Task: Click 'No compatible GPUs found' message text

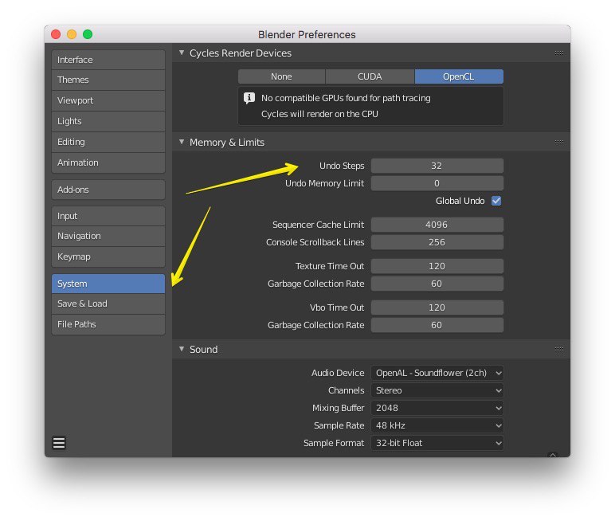Action: click(346, 98)
